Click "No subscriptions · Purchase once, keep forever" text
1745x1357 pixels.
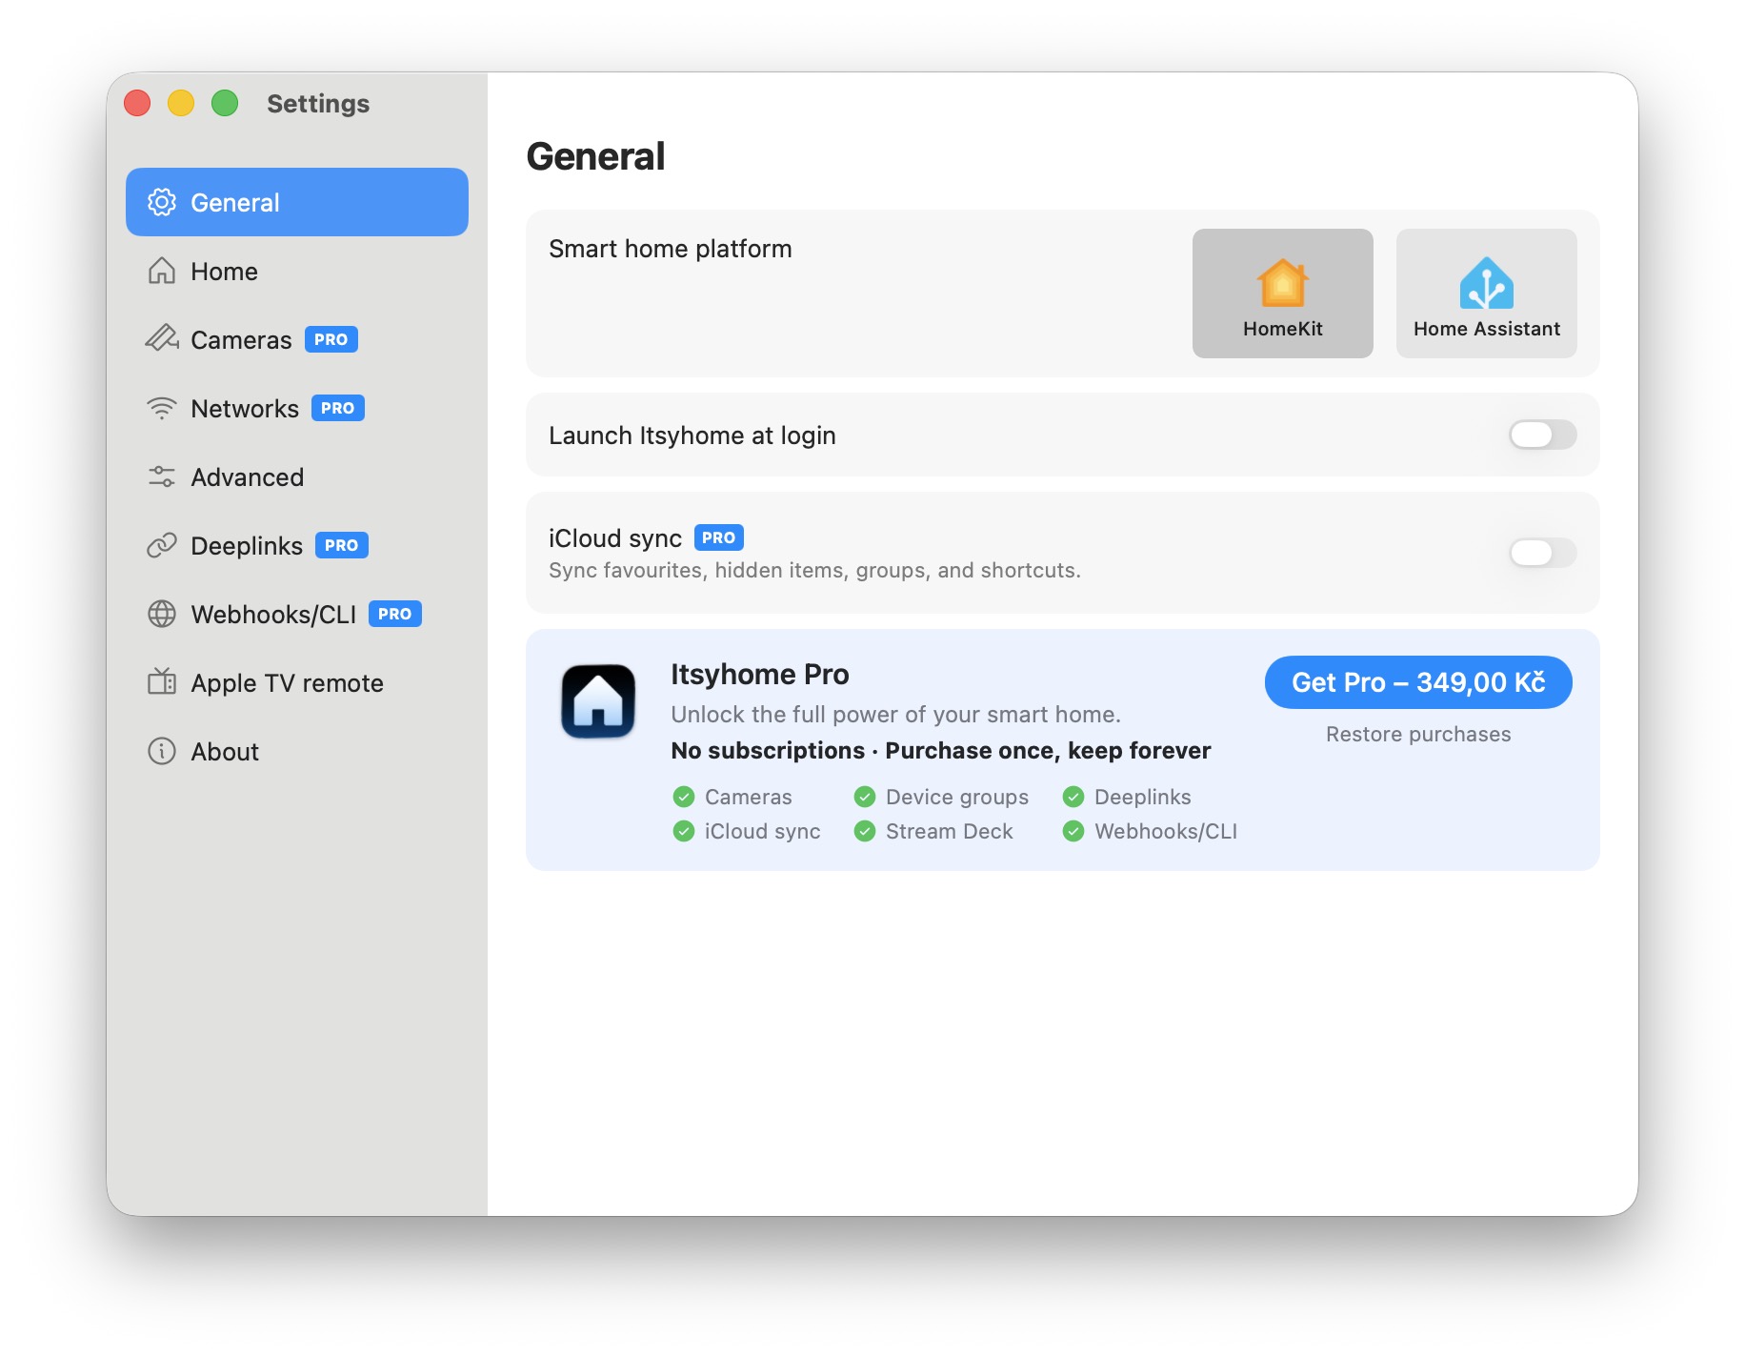pos(941,751)
